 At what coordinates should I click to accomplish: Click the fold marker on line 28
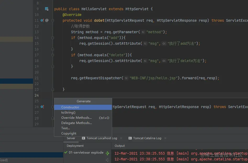pos(53,118)
